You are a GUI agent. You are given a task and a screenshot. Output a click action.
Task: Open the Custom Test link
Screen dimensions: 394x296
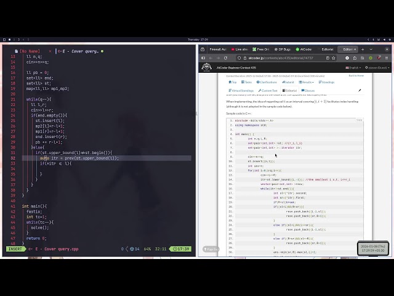pyautogui.click(x=268, y=91)
